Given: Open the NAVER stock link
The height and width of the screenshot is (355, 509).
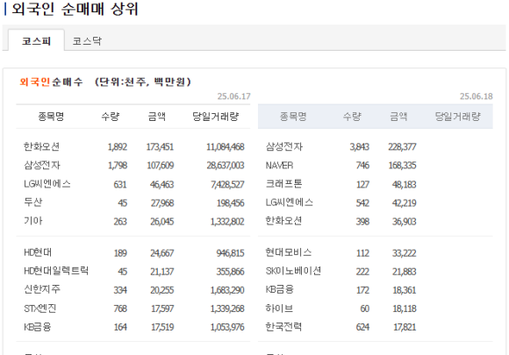Looking at the screenshot, I should [279, 166].
